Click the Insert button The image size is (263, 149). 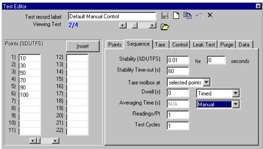click(x=83, y=46)
